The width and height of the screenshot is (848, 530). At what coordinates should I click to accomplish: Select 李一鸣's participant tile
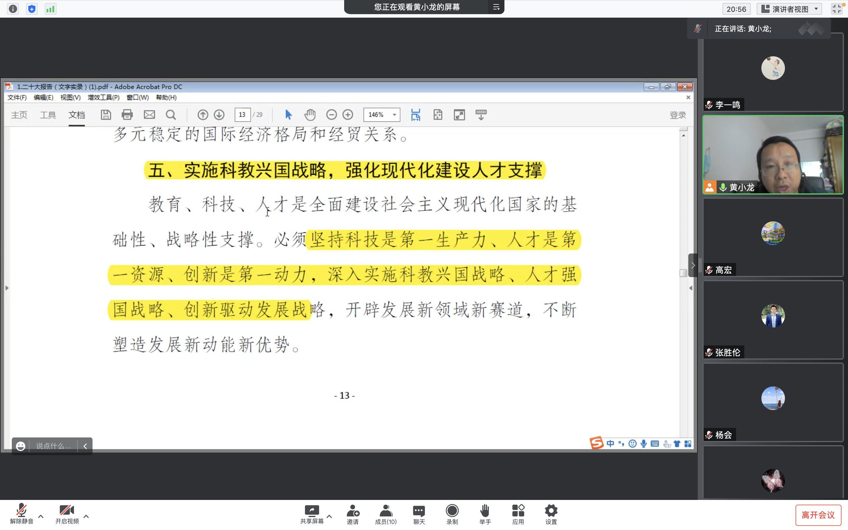(773, 72)
